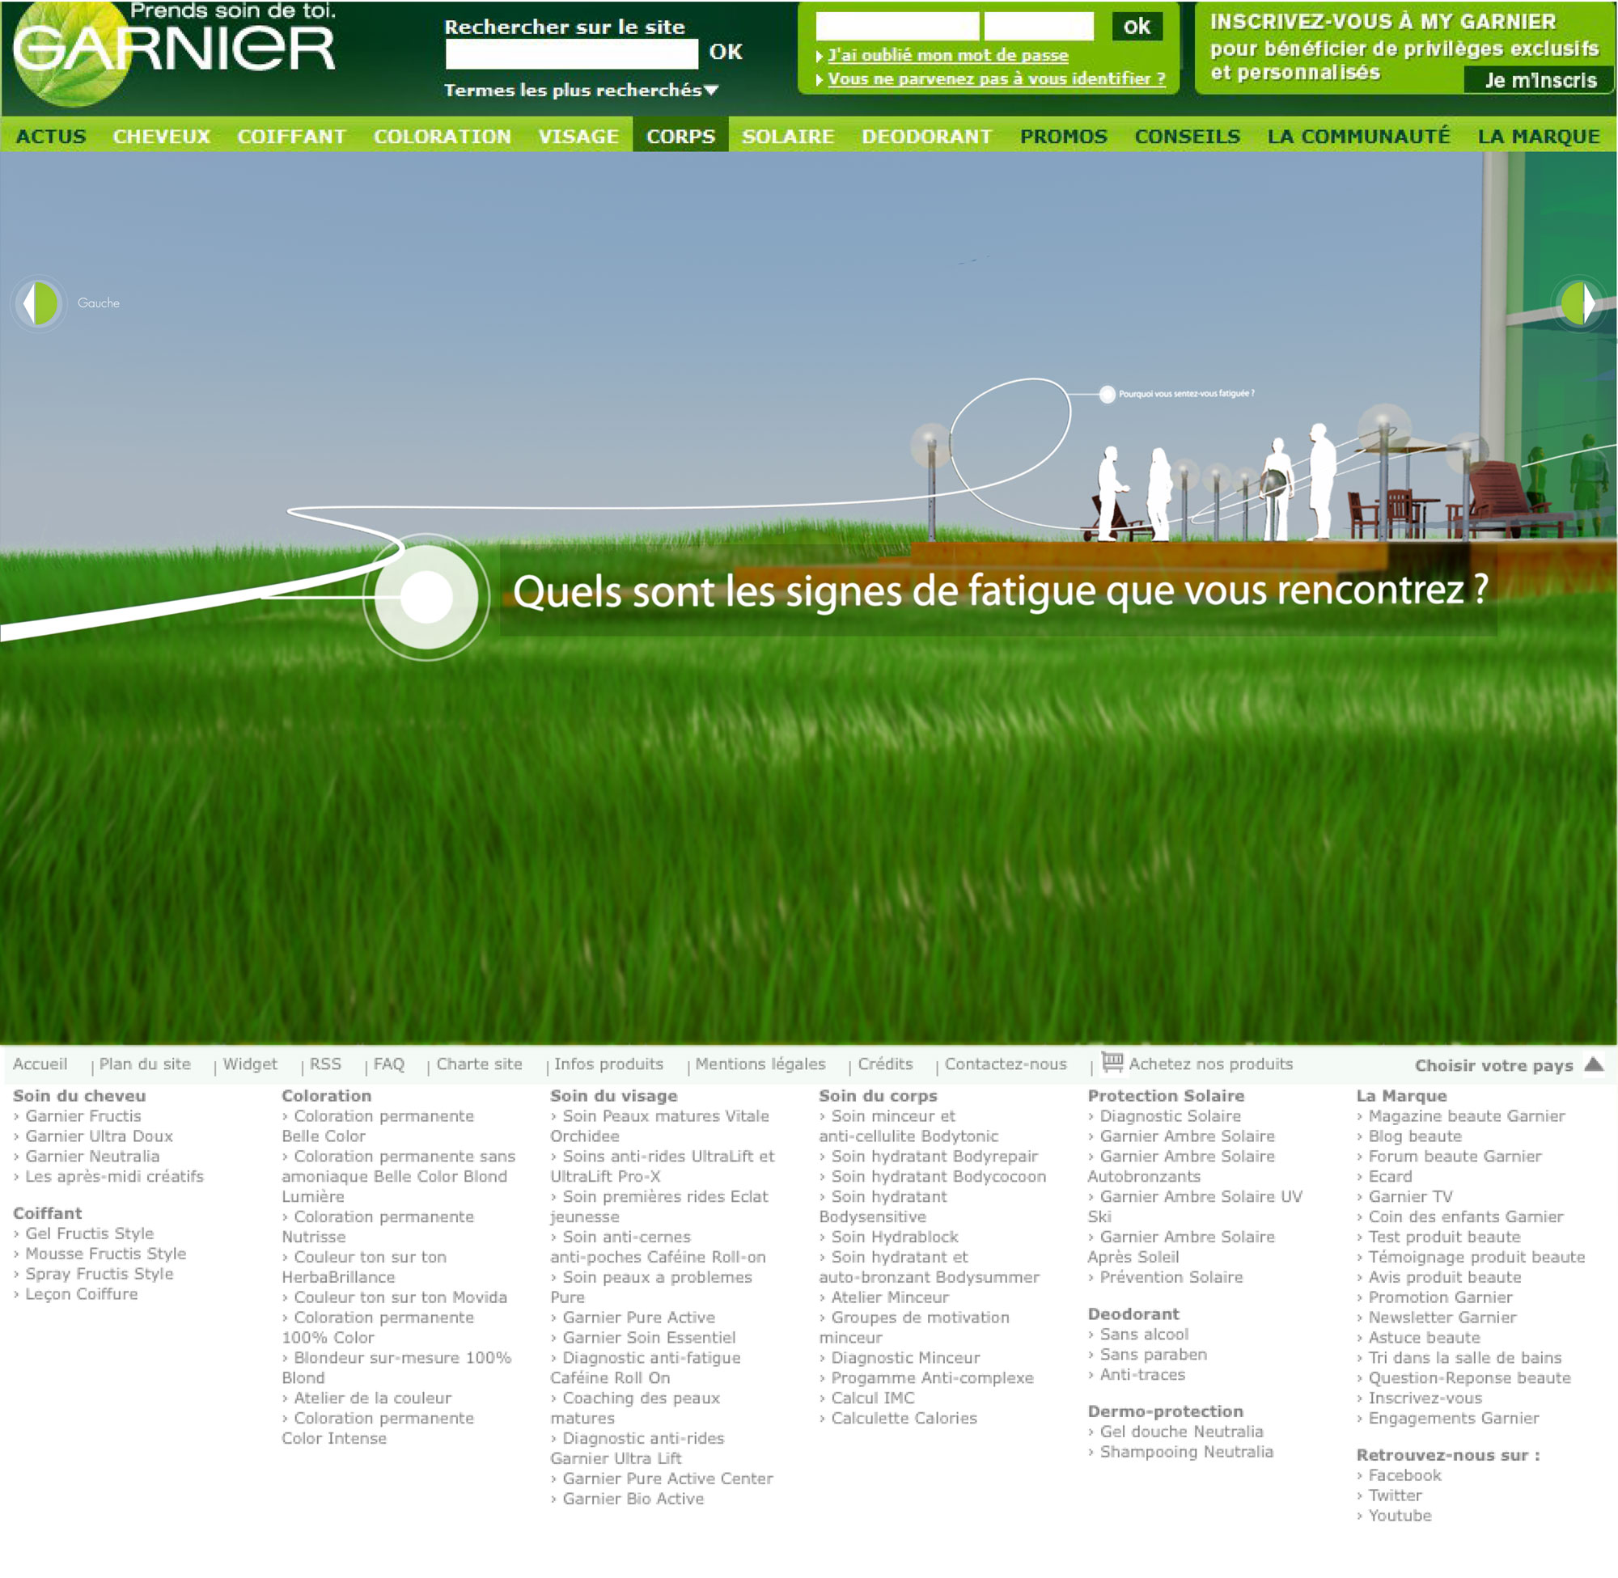Viewport: 1618px width, 1578px height.
Task: Open the DEODORANT menu
Action: (926, 136)
